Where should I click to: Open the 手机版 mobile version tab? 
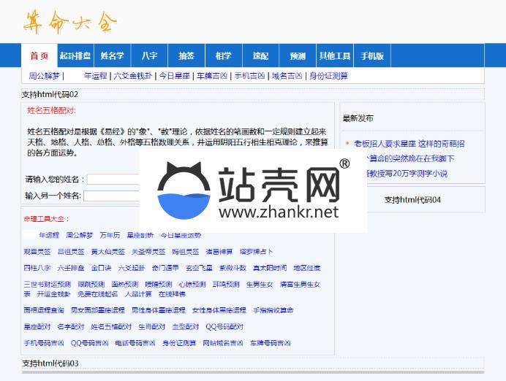tap(371, 56)
